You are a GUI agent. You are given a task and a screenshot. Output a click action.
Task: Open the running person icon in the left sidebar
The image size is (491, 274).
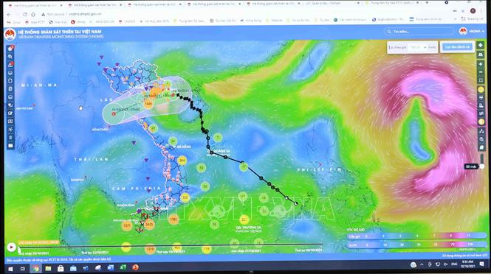pyautogui.click(x=10, y=130)
